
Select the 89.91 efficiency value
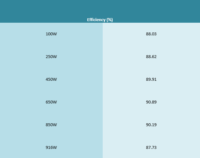[151, 79]
